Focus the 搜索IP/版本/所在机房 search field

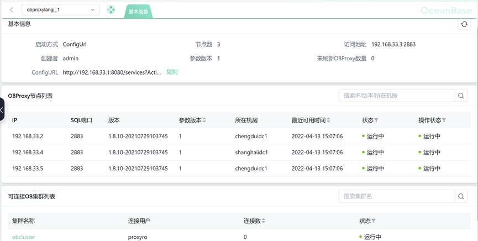397,96
